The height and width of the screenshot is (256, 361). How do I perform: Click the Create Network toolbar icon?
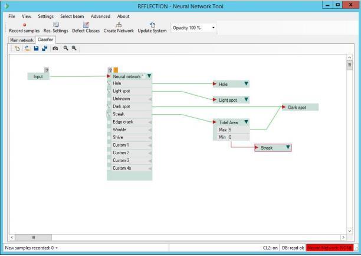point(119,24)
